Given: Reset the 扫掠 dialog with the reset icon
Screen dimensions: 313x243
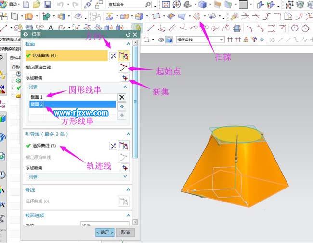Looking at the screenshot, I should point(128,35).
